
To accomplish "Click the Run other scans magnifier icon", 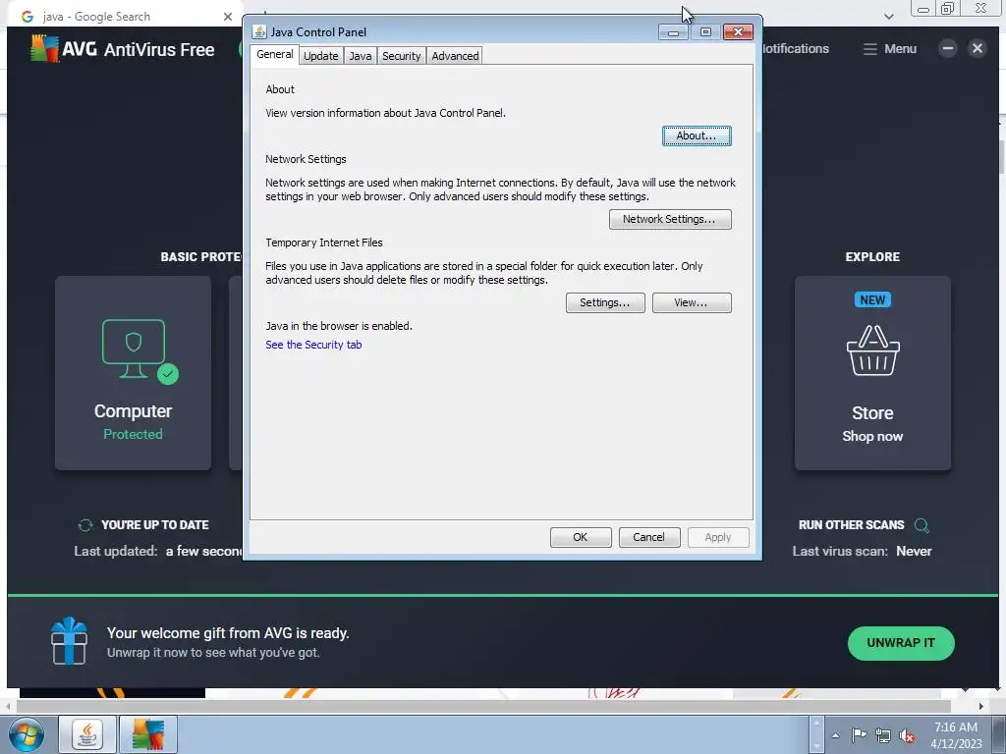I will (922, 526).
